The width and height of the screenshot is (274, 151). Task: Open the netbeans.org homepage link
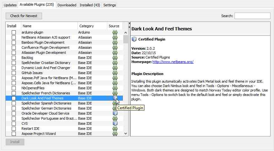point(173,62)
